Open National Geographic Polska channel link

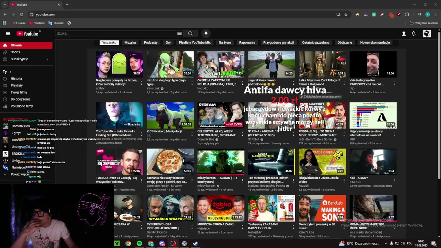tap(267, 186)
